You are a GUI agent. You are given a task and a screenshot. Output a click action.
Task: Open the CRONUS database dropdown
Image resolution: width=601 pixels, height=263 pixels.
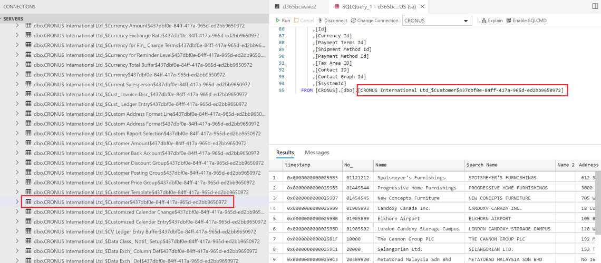click(437, 21)
